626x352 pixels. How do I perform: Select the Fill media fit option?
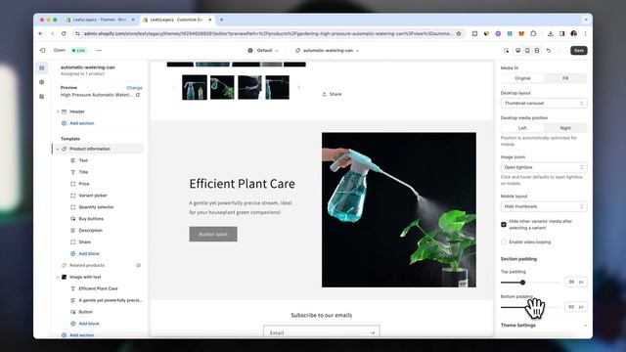(565, 78)
